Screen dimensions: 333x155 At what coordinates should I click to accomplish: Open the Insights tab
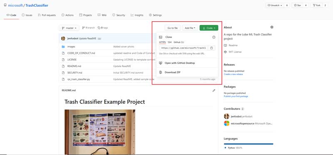pos(137,15)
